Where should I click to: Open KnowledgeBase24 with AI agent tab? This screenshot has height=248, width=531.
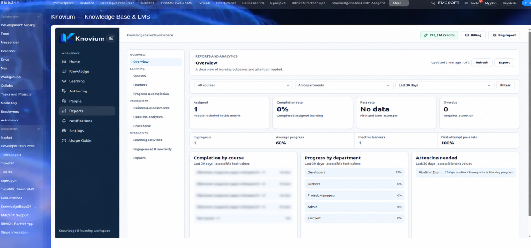point(358,3)
